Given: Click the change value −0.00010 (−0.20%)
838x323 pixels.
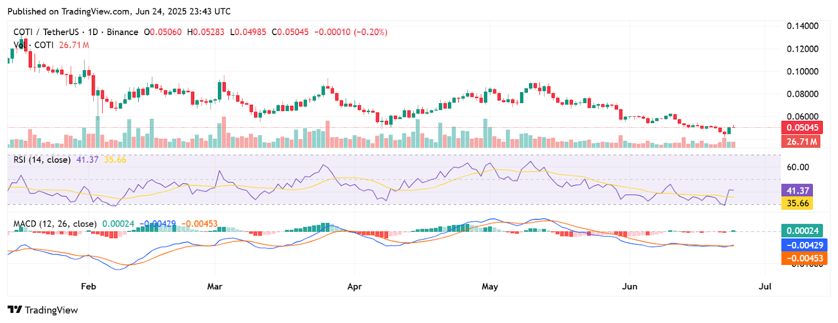Looking at the screenshot, I should tap(351, 32).
